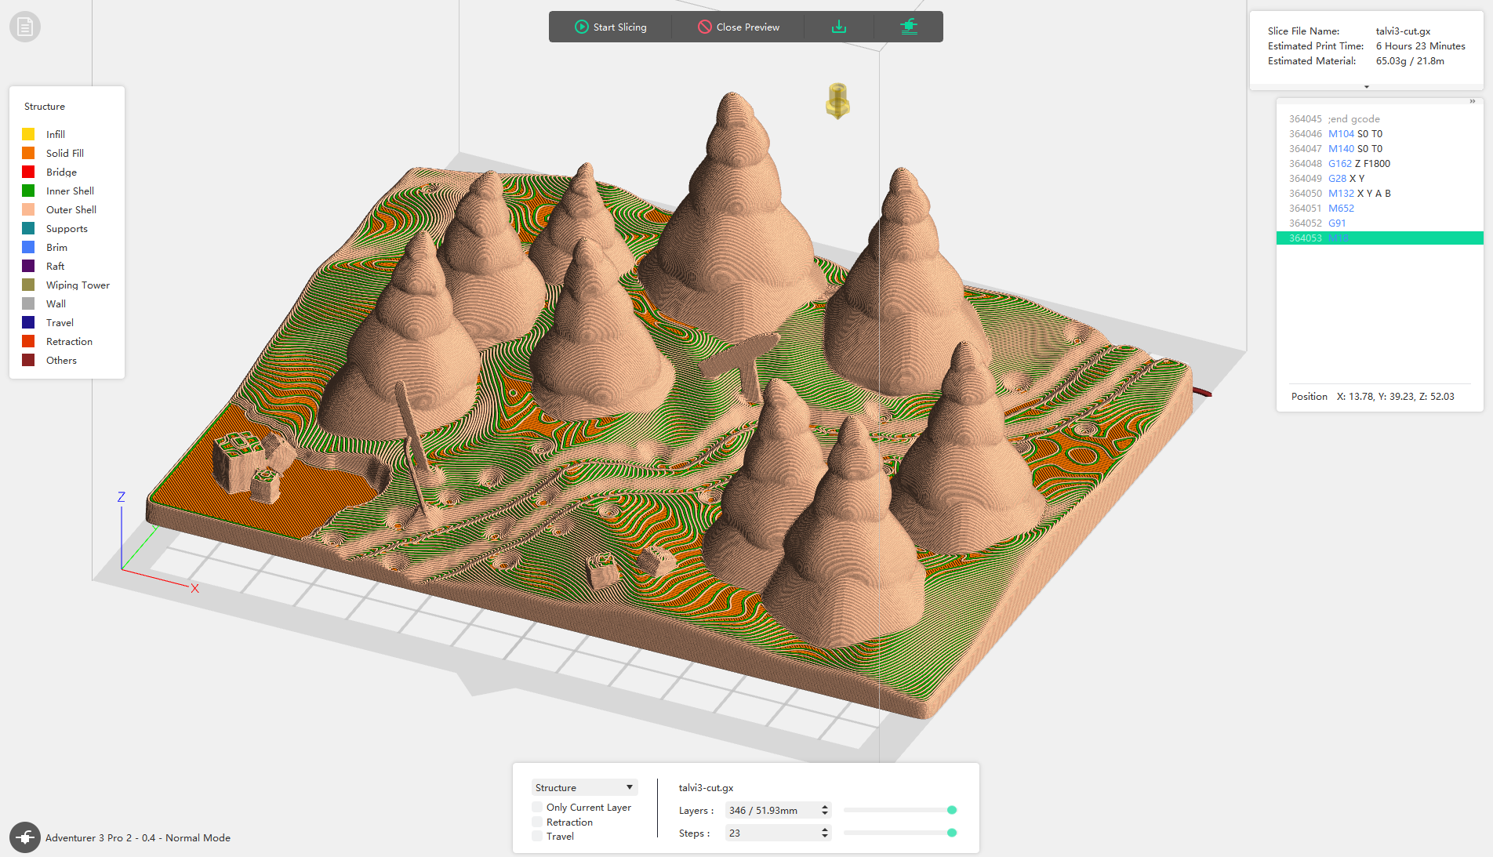Image resolution: width=1493 pixels, height=857 pixels.
Task: Click the Start Slicing button
Action: [611, 27]
